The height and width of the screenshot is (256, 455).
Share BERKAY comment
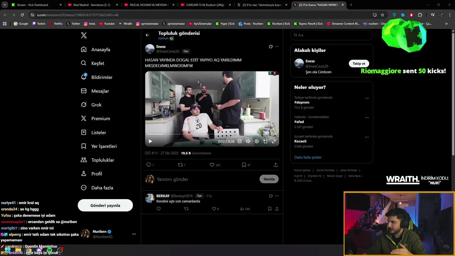pyautogui.click(x=277, y=209)
